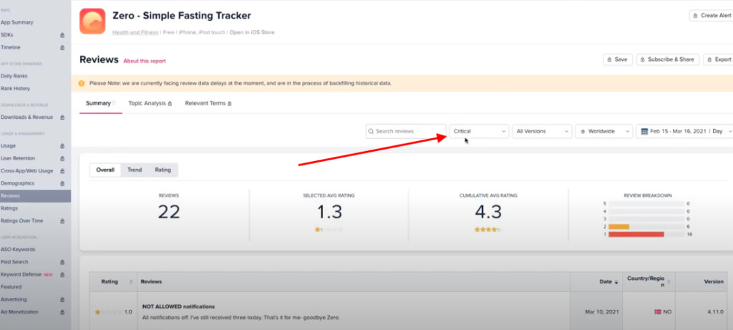Click the 2-star orange breakdown bar

619,227
